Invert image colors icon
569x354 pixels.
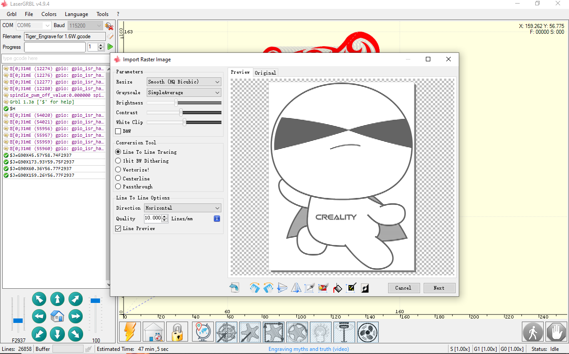[365, 288]
